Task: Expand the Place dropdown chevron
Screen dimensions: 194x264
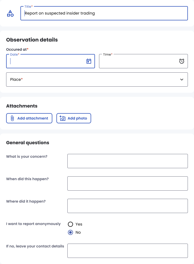Action: (x=182, y=80)
